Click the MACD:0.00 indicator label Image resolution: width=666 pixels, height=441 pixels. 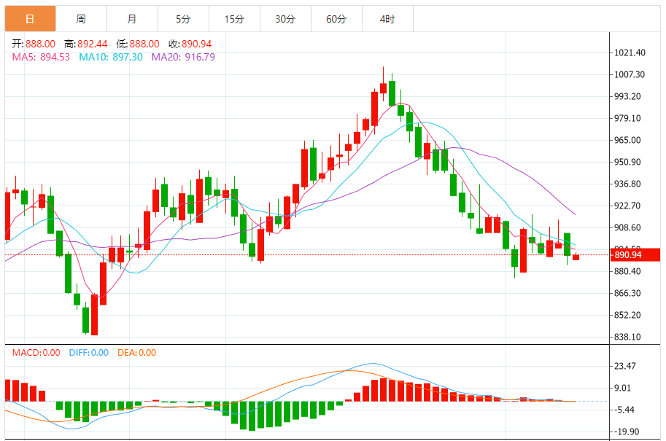[36, 353]
